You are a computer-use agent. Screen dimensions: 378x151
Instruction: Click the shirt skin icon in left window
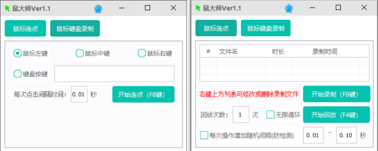tap(98, 8)
